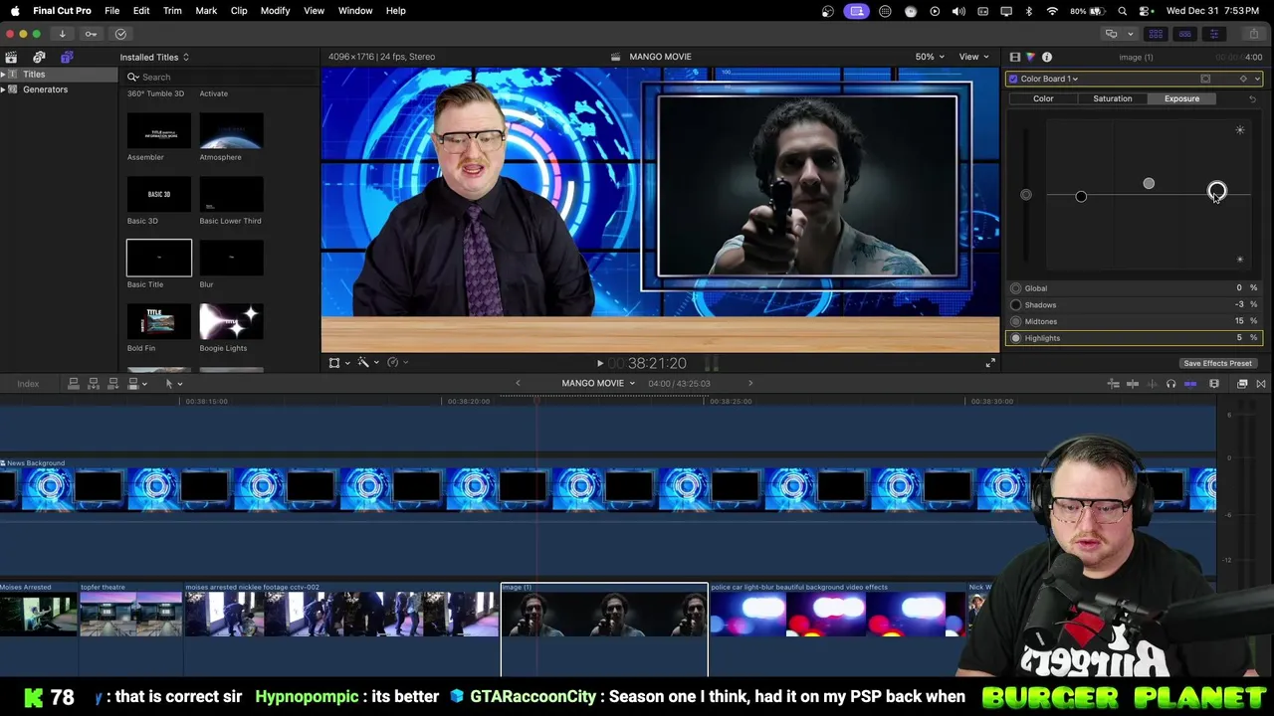Click the Color Board keyframe diamond

(x=1243, y=79)
